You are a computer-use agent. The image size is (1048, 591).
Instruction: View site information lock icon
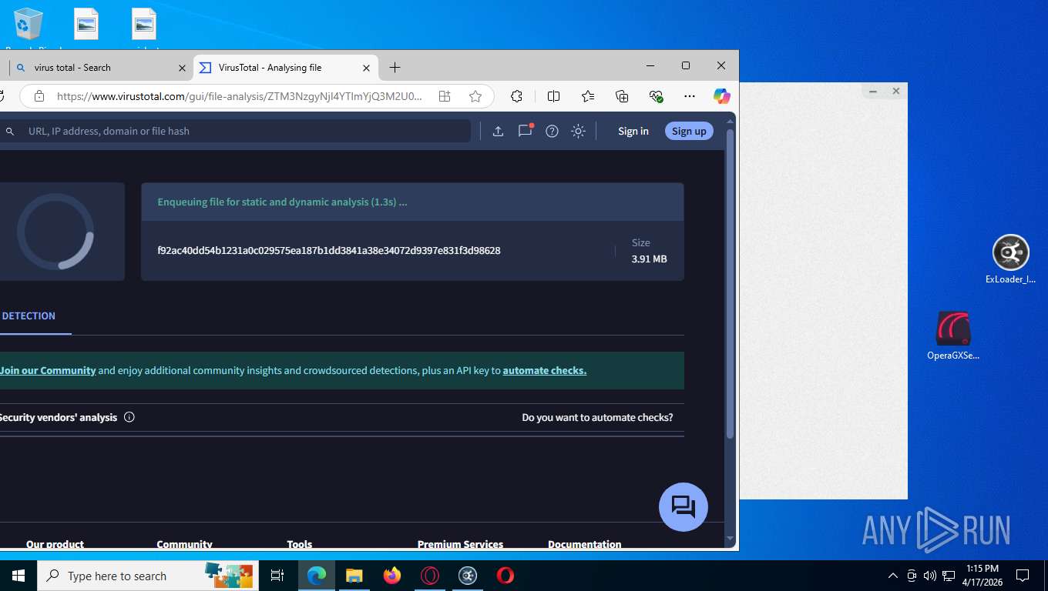(x=39, y=96)
